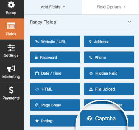Click the calendar icon on Date / Time
This screenshot has width=139, height=130.
click(x=37, y=73)
